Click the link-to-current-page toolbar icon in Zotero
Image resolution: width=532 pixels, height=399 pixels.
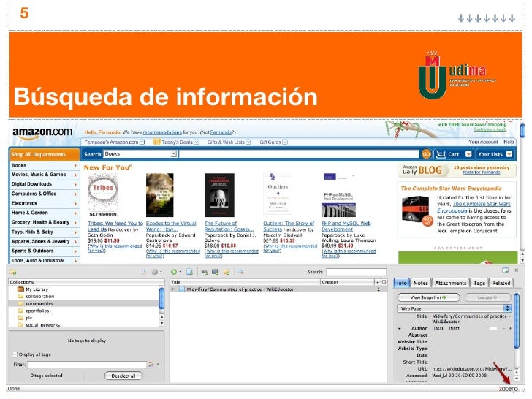click(205, 272)
